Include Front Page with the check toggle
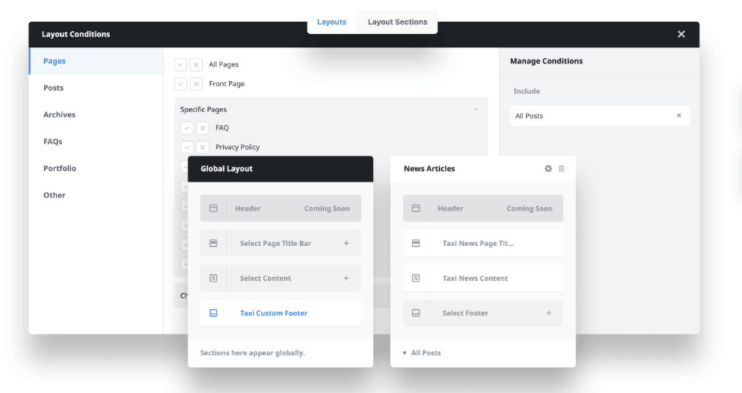The width and height of the screenshot is (742, 393). [180, 84]
